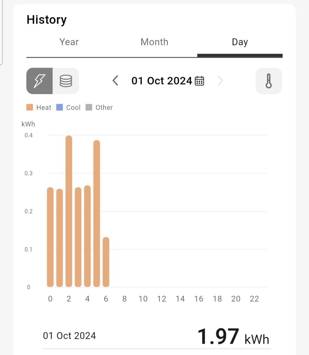Image resolution: width=309 pixels, height=355 pixels.
Task: Click the 01 Oct 2024 date label
Action: (x=162, y=81)
